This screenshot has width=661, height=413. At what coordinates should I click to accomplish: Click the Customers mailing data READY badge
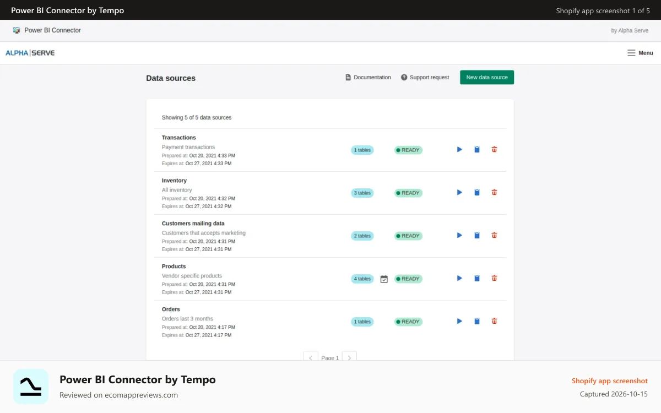[x=408, y=236]
